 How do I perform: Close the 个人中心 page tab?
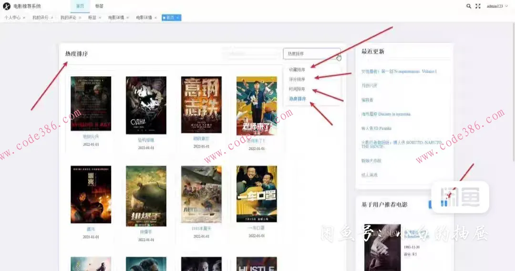pos(24,18)
